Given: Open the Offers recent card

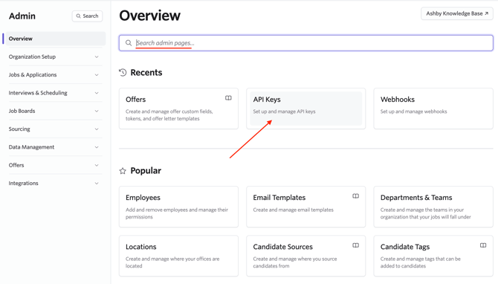Looking at the screenshot, I should point(178,109).
